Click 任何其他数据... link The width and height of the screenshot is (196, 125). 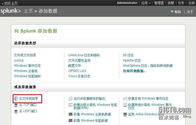pyautogui.click(x=134, y=71)
